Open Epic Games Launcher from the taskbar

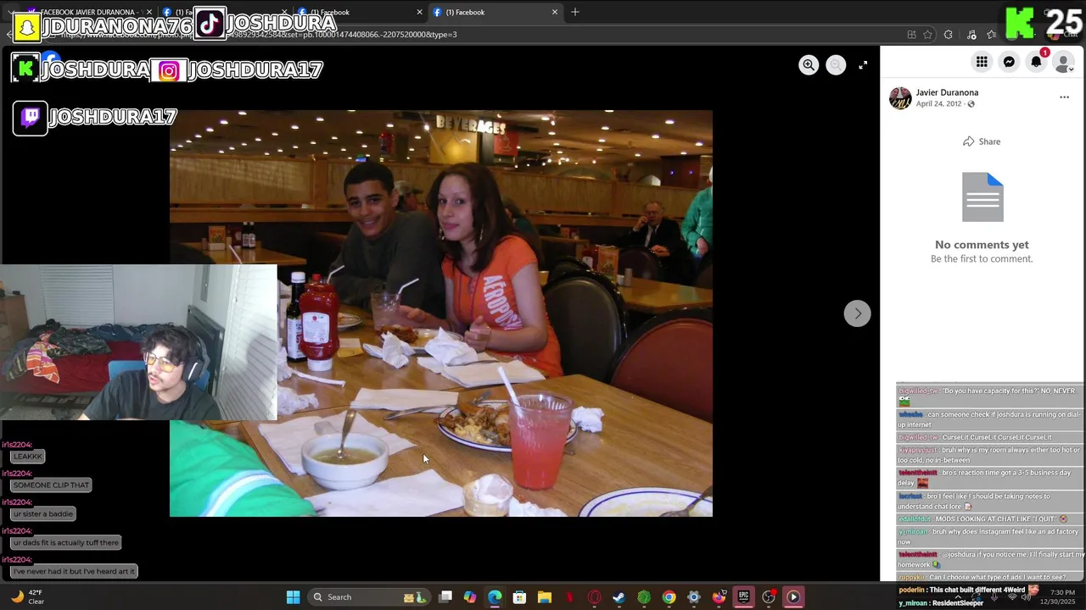pyautogui.click(x=743, y=597)
